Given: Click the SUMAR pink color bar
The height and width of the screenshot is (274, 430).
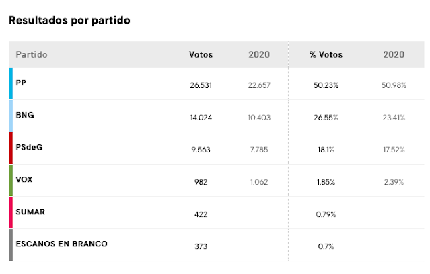Looking at the screenshot, I should (x=11, y=213).
